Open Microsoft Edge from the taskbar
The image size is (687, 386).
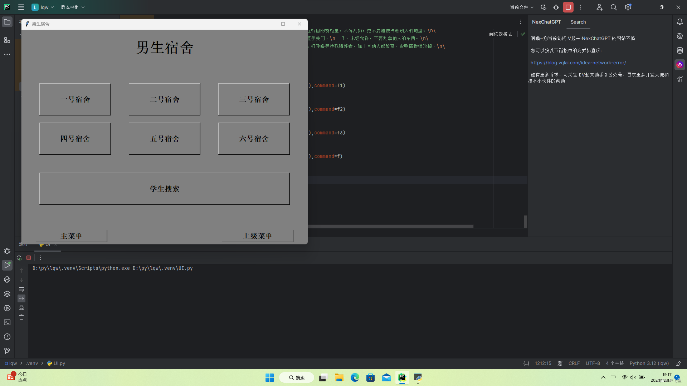[355, 377]
